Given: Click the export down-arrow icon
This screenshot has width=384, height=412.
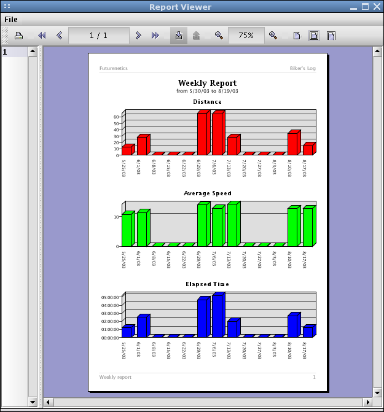Looking at the screenshot, I should click(179, 36).
